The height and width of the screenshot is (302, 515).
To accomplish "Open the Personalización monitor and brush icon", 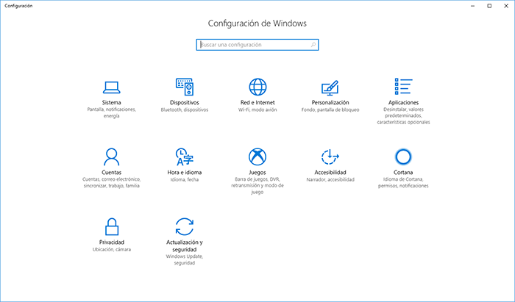I will pyautogui.click(x=330, y=87).
